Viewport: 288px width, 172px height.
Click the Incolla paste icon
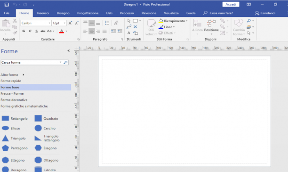(x=6, y=24)
